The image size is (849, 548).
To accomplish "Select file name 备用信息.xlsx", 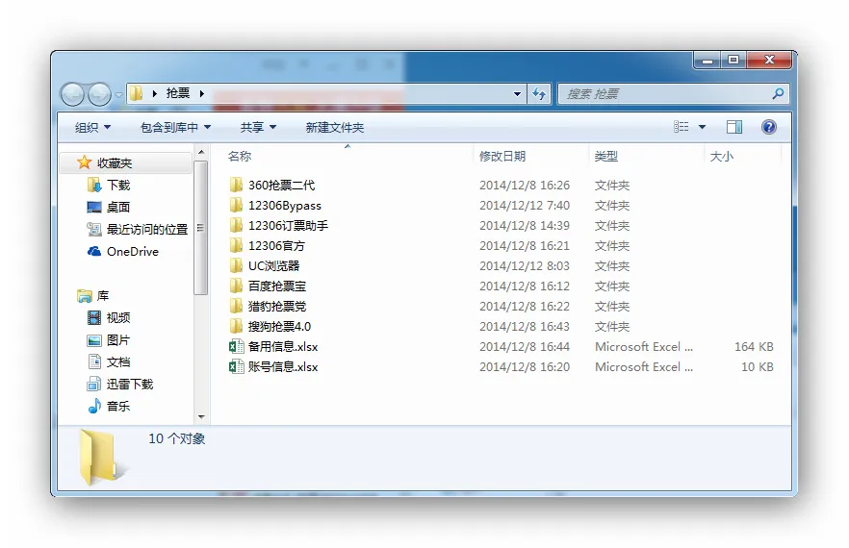I will tap(283, 347).
